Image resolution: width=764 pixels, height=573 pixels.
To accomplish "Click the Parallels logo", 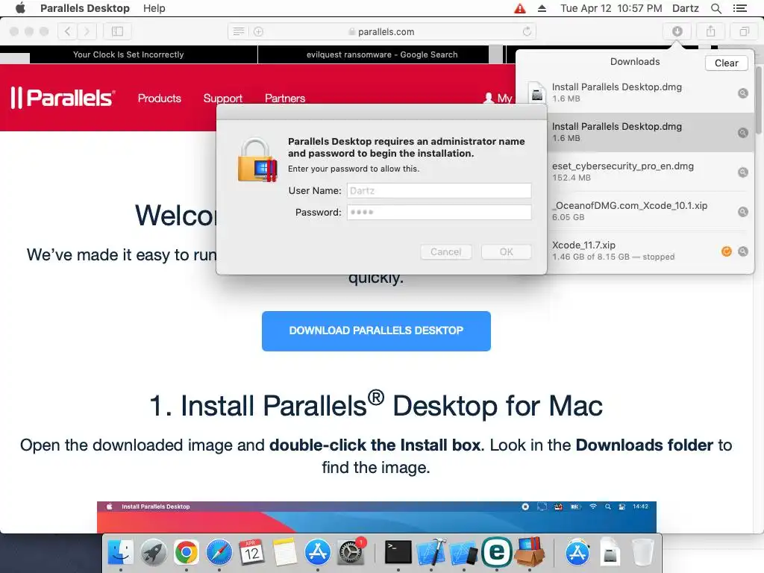I will click(x=63, y=98).
